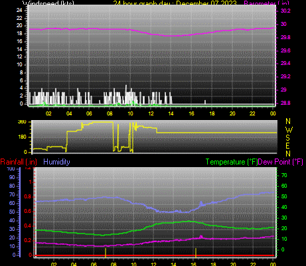Select the 24 hour graph date title
Screen dimensions: 306x266
[x=175, y=3]
